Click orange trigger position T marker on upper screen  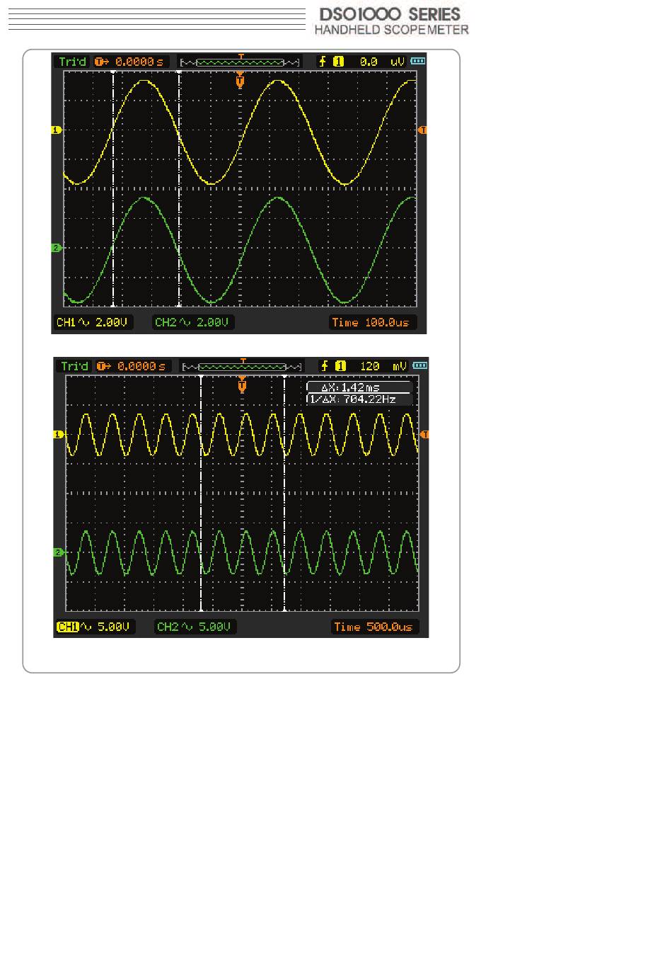point(241,80)
